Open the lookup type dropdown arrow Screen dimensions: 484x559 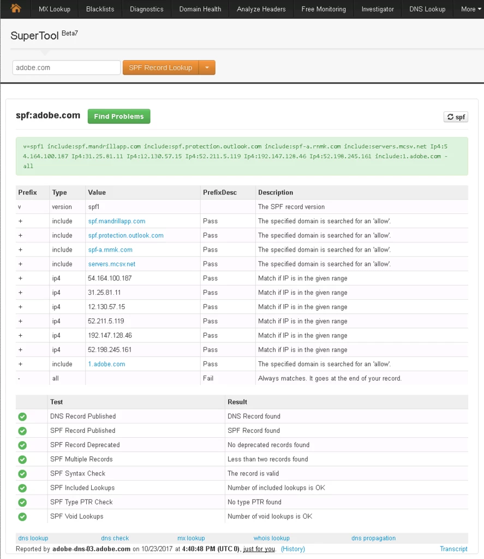coord(207,68)
